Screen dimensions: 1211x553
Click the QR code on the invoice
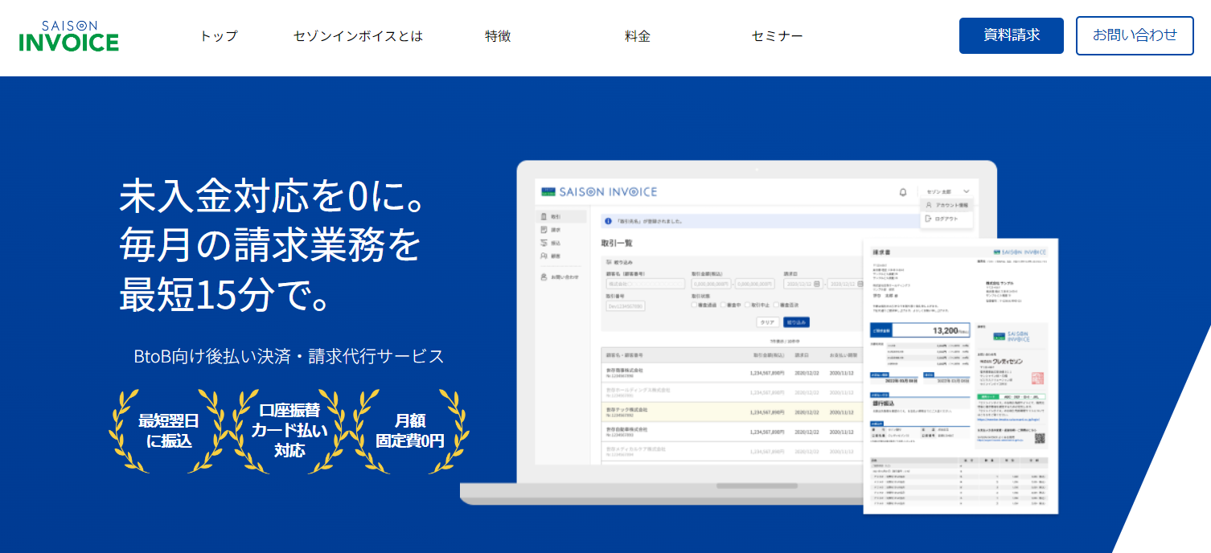tap(1040, 438)
